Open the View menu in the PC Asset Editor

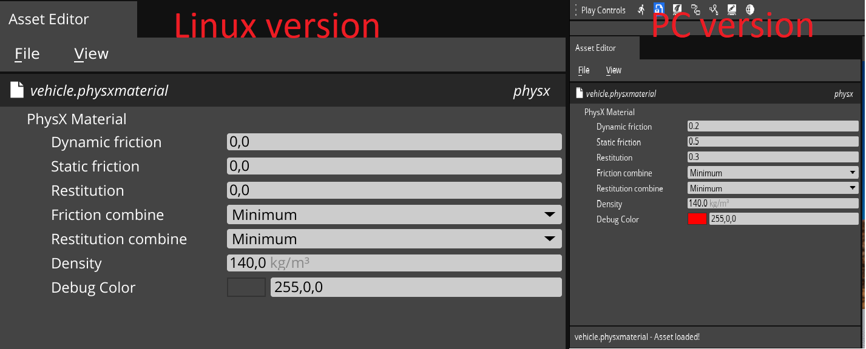click(x=613, y=70)
